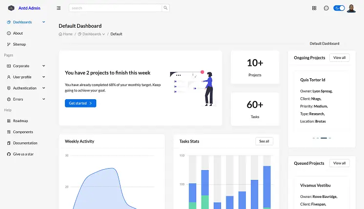Screen dimensions: 364x209
Task: Click the About info circle icon
Action: tap(9, 33)
